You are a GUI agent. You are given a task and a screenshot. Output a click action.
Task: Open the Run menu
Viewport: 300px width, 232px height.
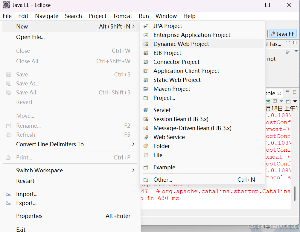pos(144,16)
